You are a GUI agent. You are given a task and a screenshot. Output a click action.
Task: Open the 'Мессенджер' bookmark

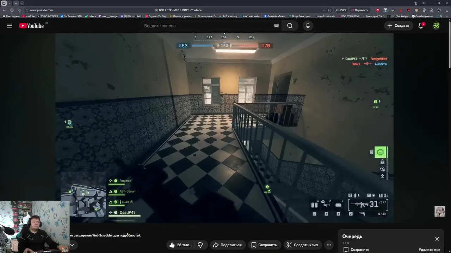(x=12, y=16)
